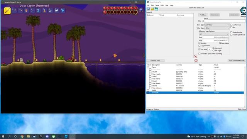247x139 pixels.
Task: Toggle the Hex checkbox beside the value field
Action: (203, 21)
